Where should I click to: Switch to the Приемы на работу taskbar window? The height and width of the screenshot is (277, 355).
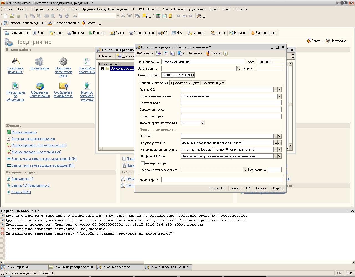[x=72, y=267]
